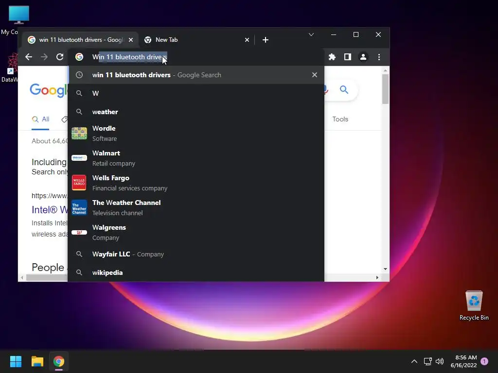Viewport: 498px width, 373px height.
Task: Open the volume speaker tray icon
Action: 440,361
